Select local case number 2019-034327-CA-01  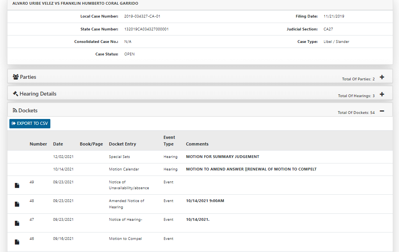[142, 16]
